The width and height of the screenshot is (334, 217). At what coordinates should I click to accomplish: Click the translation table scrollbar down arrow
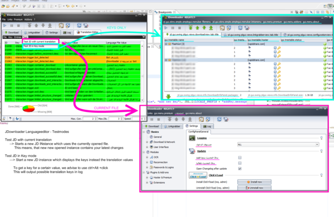[x=142, y=100]
